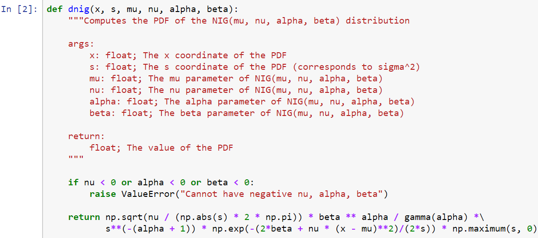Click the mu: float docstring line
Screen dimensions: 538x238
click(236, 79)
